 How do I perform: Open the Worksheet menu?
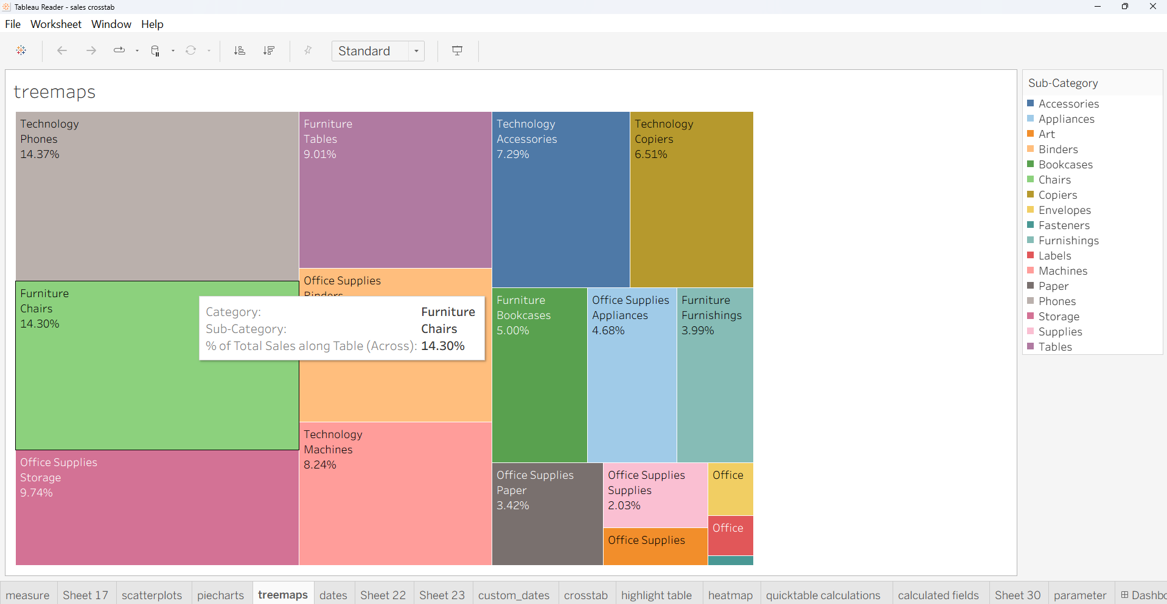click(55, 24)
